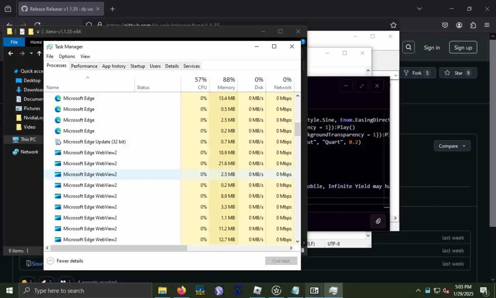Image resolution: width=496 pixels, height=298 pixels.
Task: Open Firefox from the taskbar
Action: click(181, 290)
